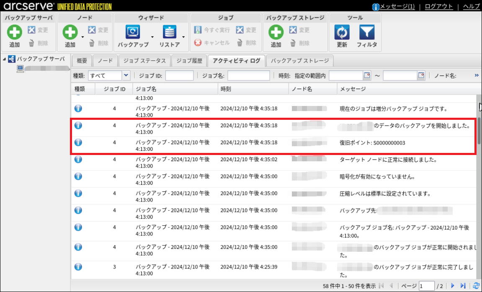Open the メッセージ(1) link
482x292 pixels.
tap(397, 6)
